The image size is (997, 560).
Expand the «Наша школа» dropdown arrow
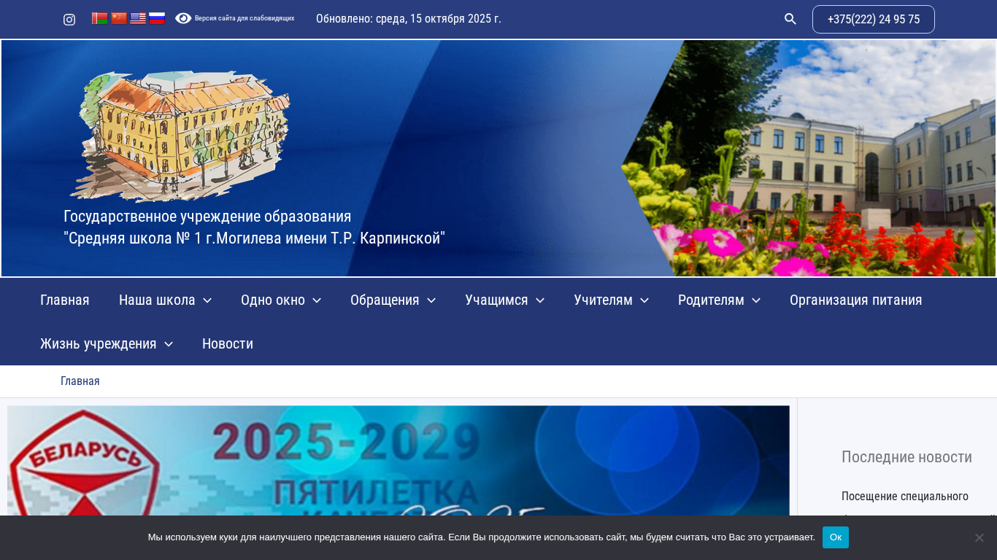[x=207, y=300]
